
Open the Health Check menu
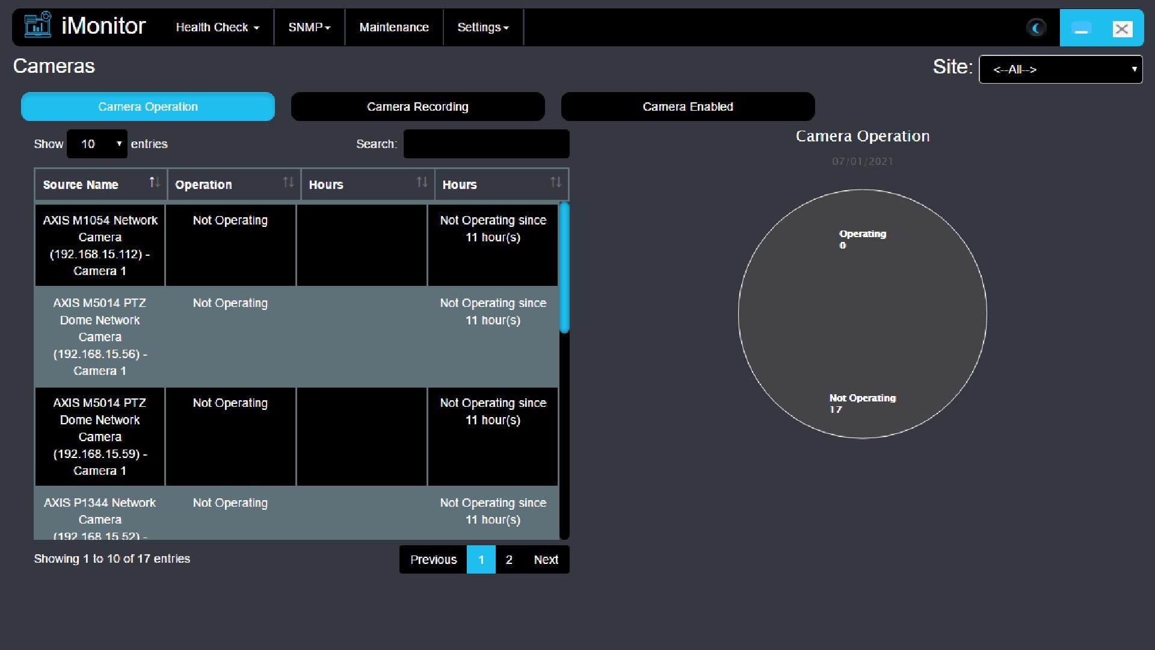click(217, 27)
